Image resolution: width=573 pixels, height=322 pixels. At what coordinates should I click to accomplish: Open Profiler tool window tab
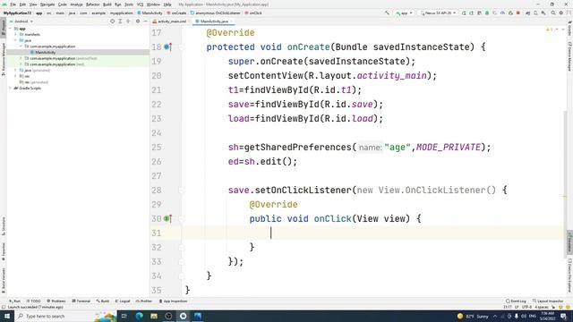pos(144,301)
